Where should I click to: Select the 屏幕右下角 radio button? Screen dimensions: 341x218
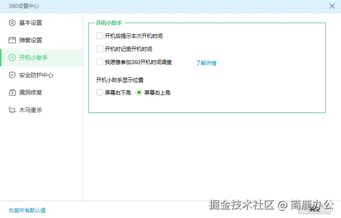click(x=100, y=92)
